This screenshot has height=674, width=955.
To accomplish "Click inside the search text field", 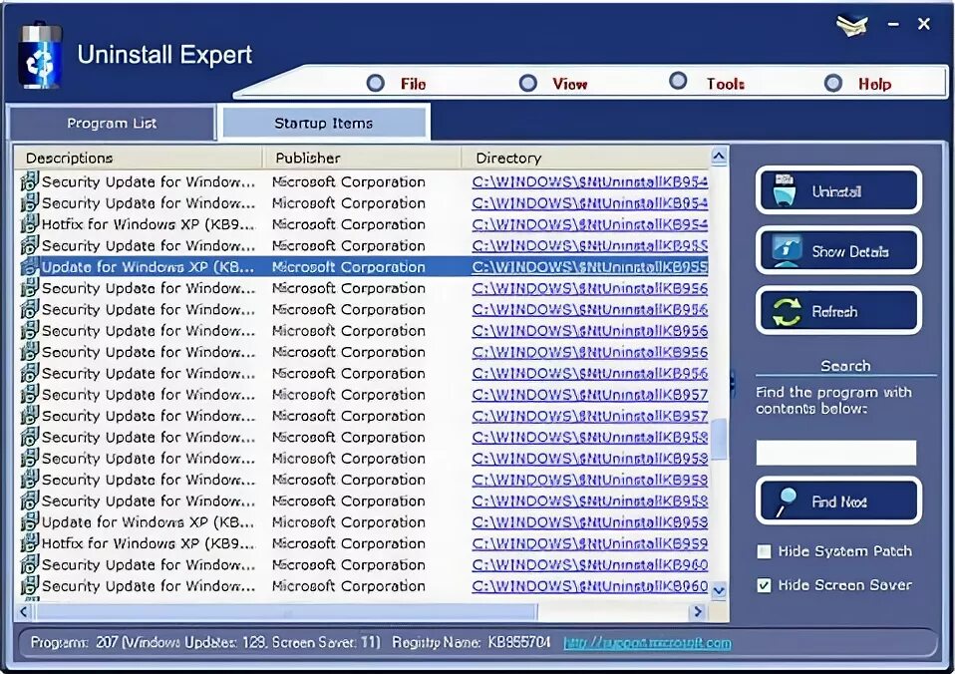I will [836, 453].
